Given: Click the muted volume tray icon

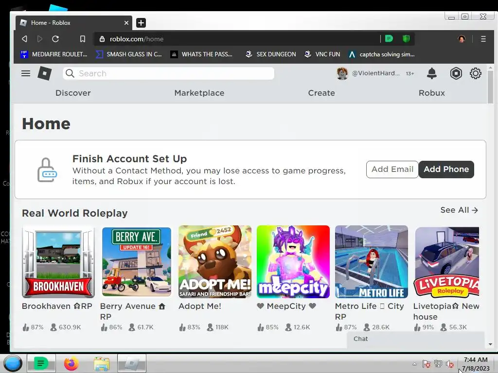Looking at the screenshot, I should tap(450, 364).
